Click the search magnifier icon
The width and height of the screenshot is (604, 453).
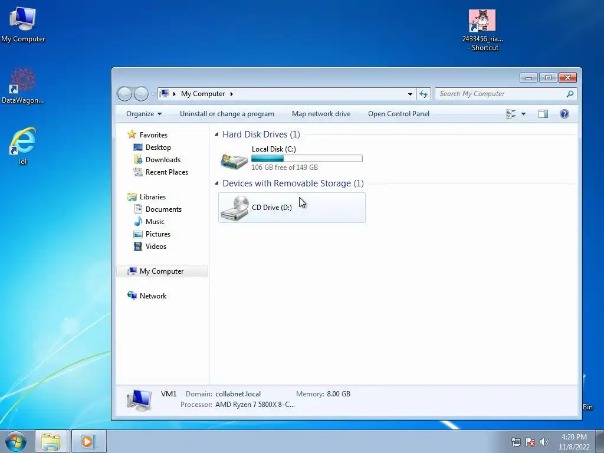[570, 94]
